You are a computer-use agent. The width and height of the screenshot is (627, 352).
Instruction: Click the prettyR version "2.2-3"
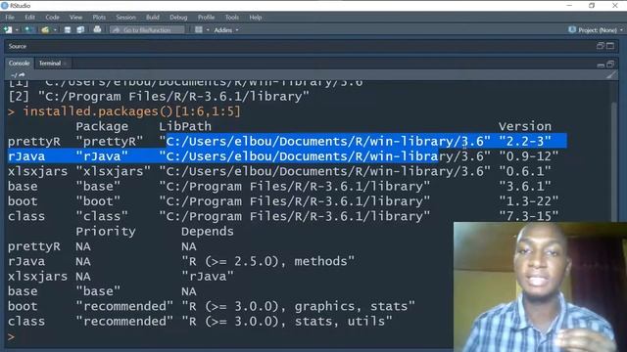pyautogui.click(x=525, y=141)
